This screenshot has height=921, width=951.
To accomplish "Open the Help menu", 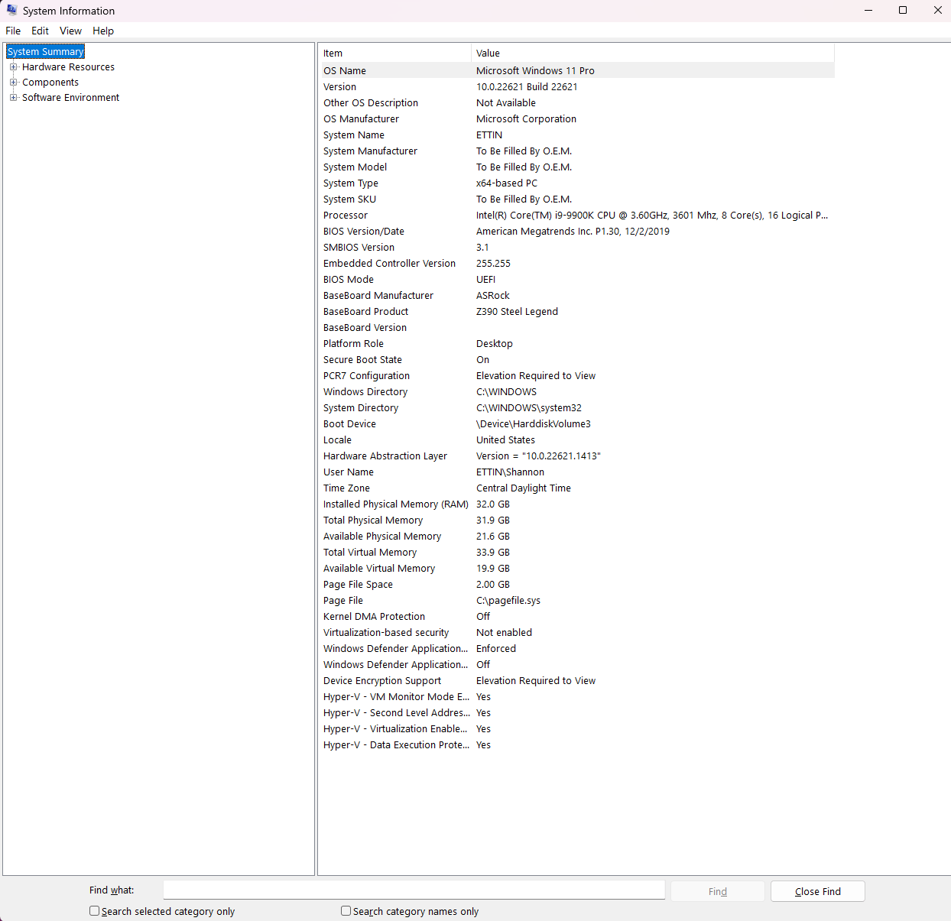I will [x=102, y=31].
